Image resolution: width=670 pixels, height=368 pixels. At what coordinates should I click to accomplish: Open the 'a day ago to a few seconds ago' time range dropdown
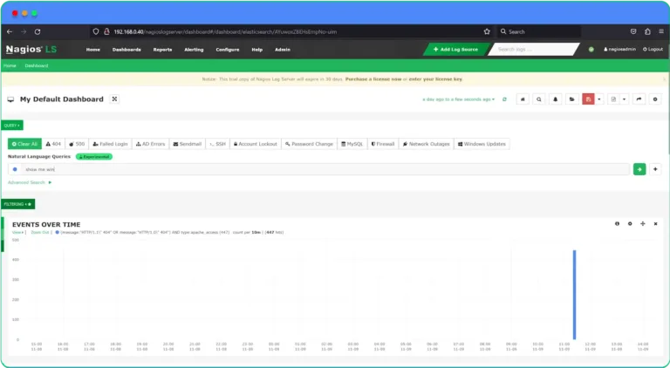(x=459, y=99)
